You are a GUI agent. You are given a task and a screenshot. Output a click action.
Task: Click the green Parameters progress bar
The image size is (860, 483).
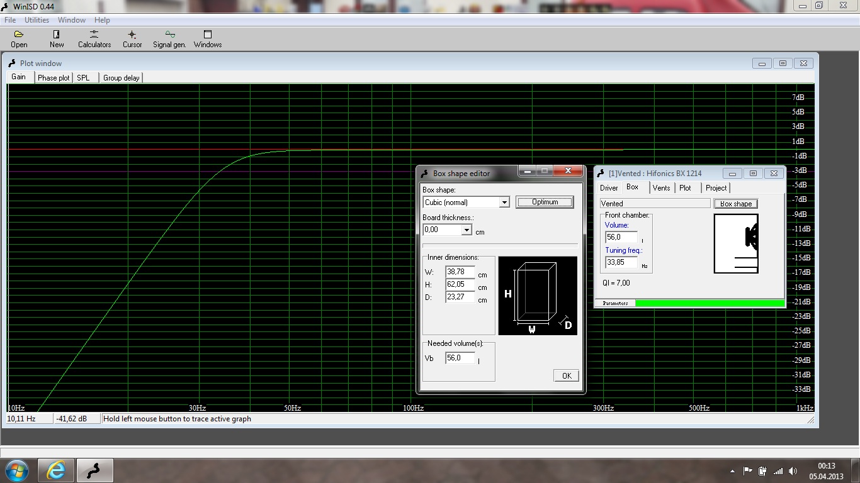[x=710, y=303]
